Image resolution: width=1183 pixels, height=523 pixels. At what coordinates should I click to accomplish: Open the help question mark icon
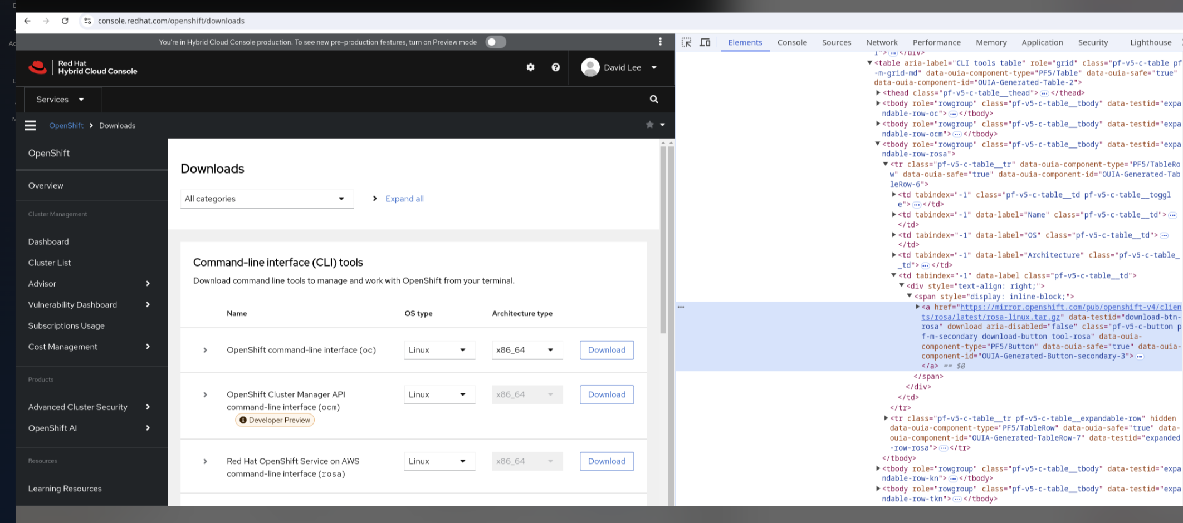click(555, 67)
